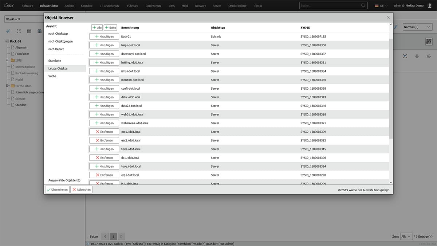Switch to Standorte view
Image resolution: width=437 pixels, height=246 pixels.
point(55,60)
